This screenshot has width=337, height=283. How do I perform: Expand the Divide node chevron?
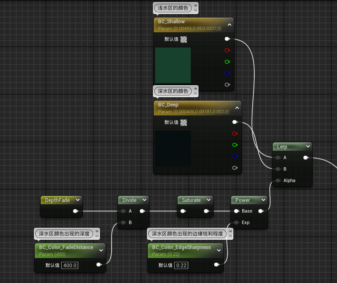[x=144, y=200]
